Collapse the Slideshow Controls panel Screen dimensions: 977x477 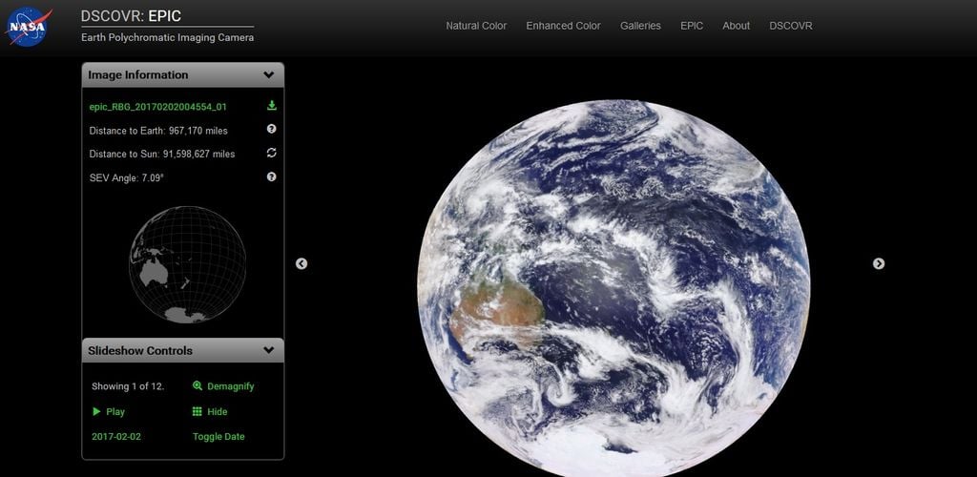269,350
